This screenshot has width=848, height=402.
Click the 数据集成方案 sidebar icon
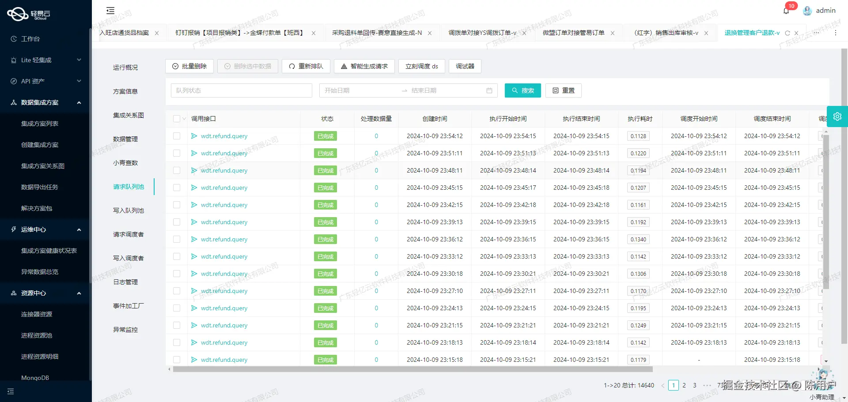[14, 102]
